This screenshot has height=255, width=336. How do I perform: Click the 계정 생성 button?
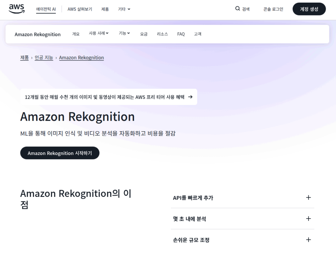tap(309, 9)
